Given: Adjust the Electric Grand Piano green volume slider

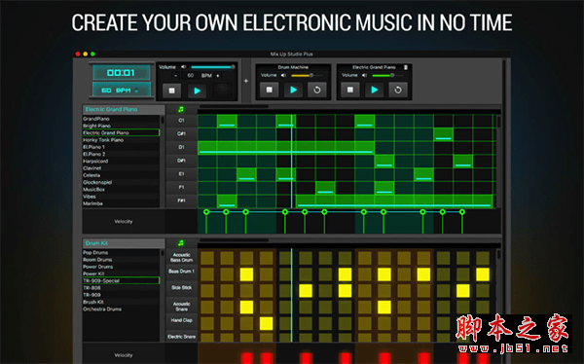Looking at the screenshot, I should click(387, 75).
